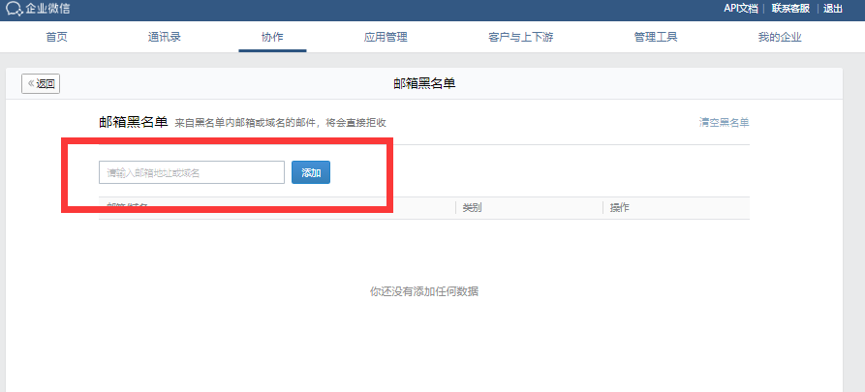The height and width of the screenshot is (392, 865).
Task: Open 联系客服 in the top bar
Action: click(x=792, y=9)
